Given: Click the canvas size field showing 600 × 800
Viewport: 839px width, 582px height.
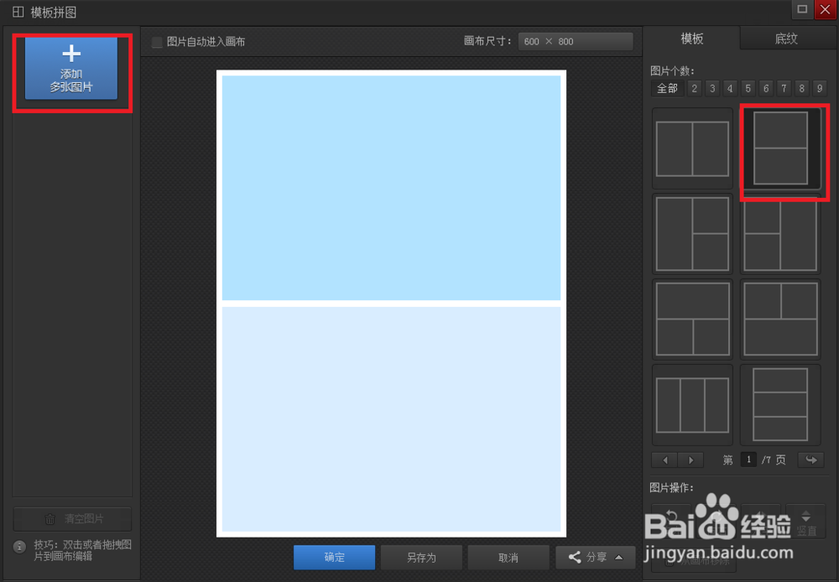Looking at the screenshot, I should click(x=576, y=42).
